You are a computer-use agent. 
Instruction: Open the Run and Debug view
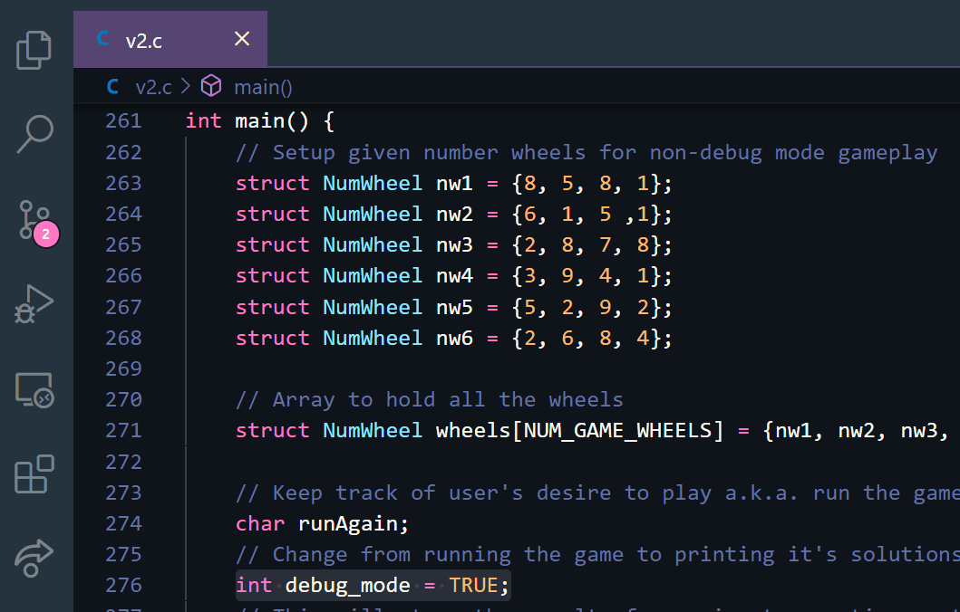click(35, 305)
